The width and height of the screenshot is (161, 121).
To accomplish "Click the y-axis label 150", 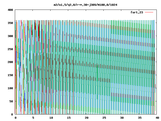I will 10,75.
